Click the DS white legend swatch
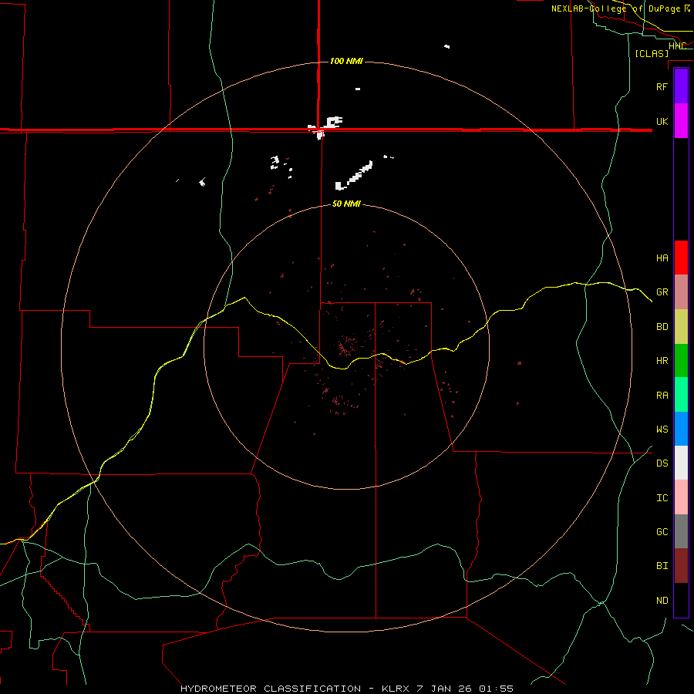Screen dimensions: 694x694 pos(681,463)
